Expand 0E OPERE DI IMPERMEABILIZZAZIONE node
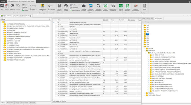This screenshot has width=191, height=105. coord(3,32)
